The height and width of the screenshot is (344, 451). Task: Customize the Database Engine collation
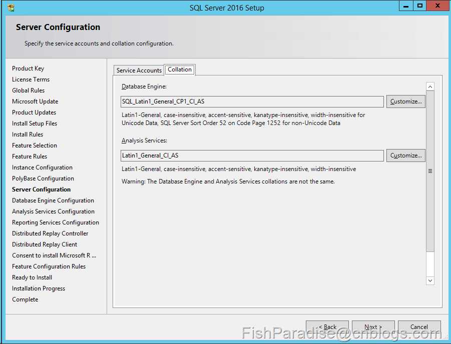coord(405,101)
